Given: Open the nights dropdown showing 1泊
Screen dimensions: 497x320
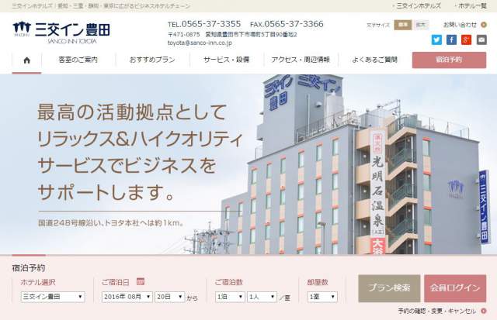Looking at the screenshot, I should pos(230,297).
